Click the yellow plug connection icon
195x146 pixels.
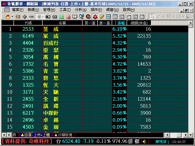point(102,17)
